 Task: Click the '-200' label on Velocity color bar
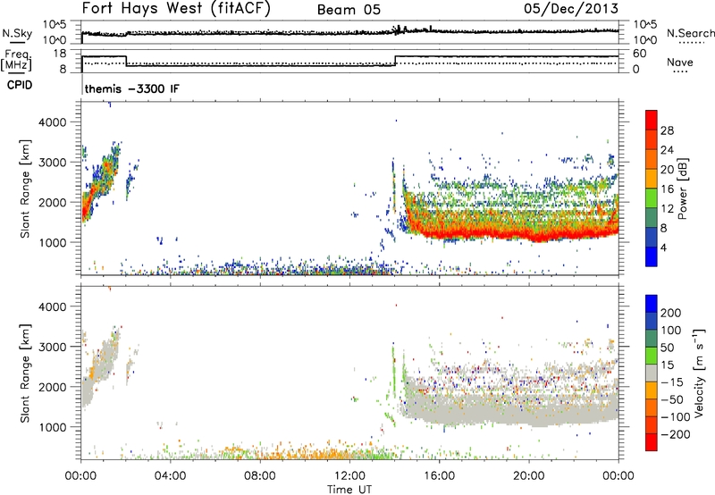coord(675,434)
